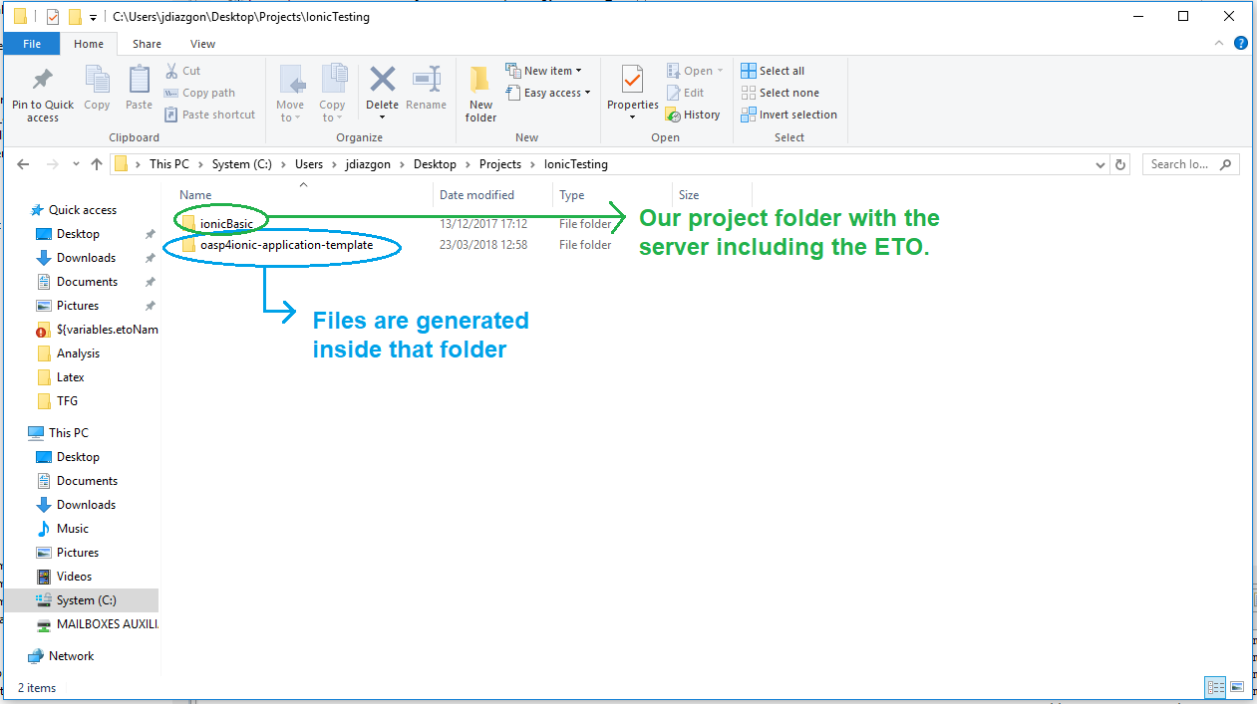Open the oasp4ionic-application-template folder
Viewport: 1257px width, 704px height.
pos(286,245)
